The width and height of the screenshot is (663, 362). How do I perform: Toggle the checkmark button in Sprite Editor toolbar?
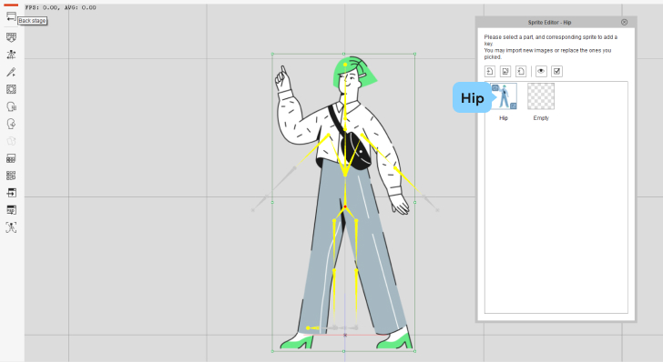pyautogui.click(x=556, y=71)
